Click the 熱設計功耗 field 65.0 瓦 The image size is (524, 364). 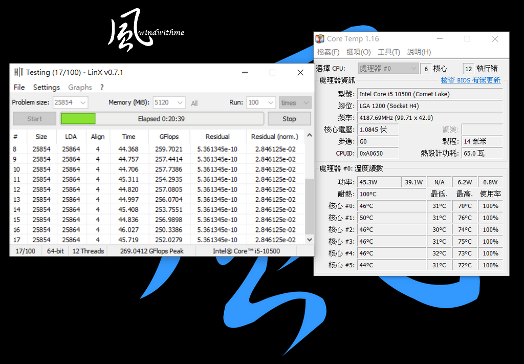pos(482,154)
